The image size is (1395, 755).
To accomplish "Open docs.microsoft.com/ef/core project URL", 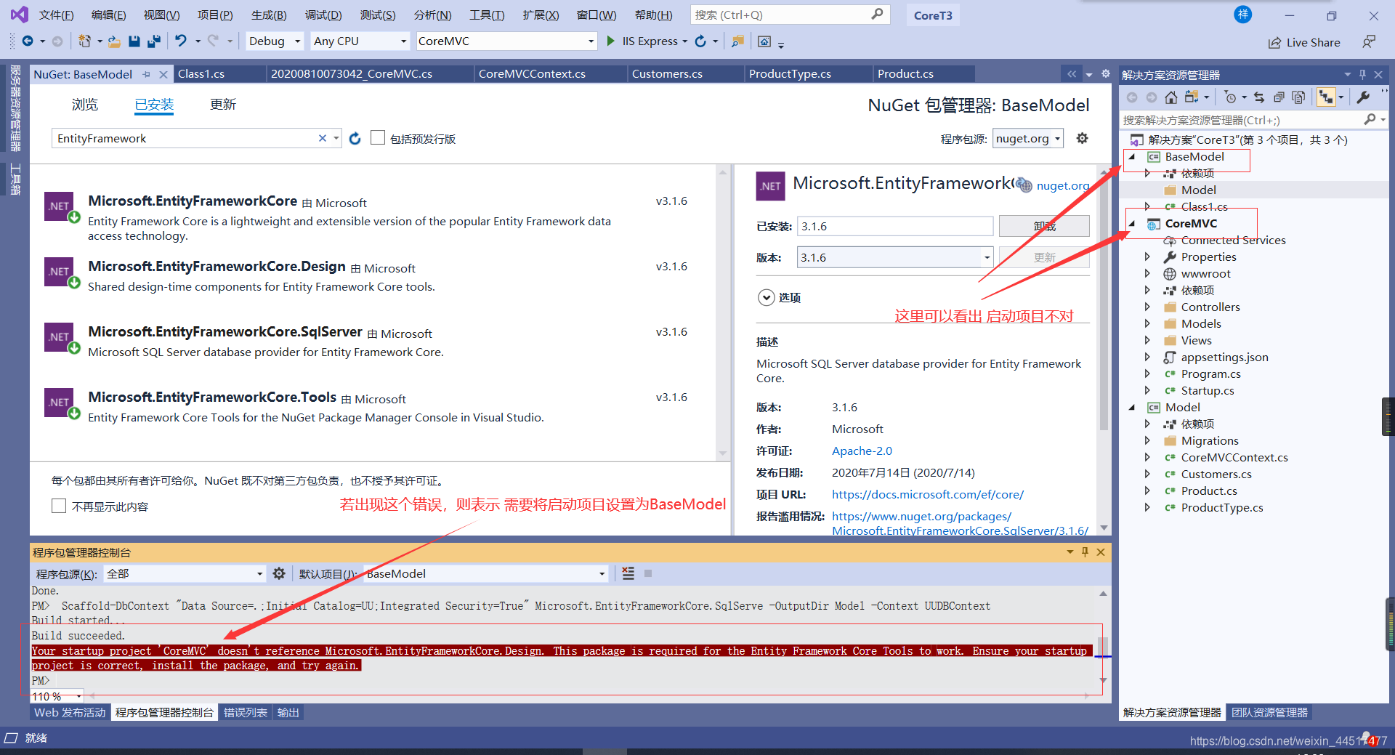I will click(x=927, y=494).
